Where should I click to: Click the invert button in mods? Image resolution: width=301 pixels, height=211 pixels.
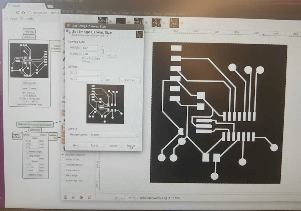33,89
